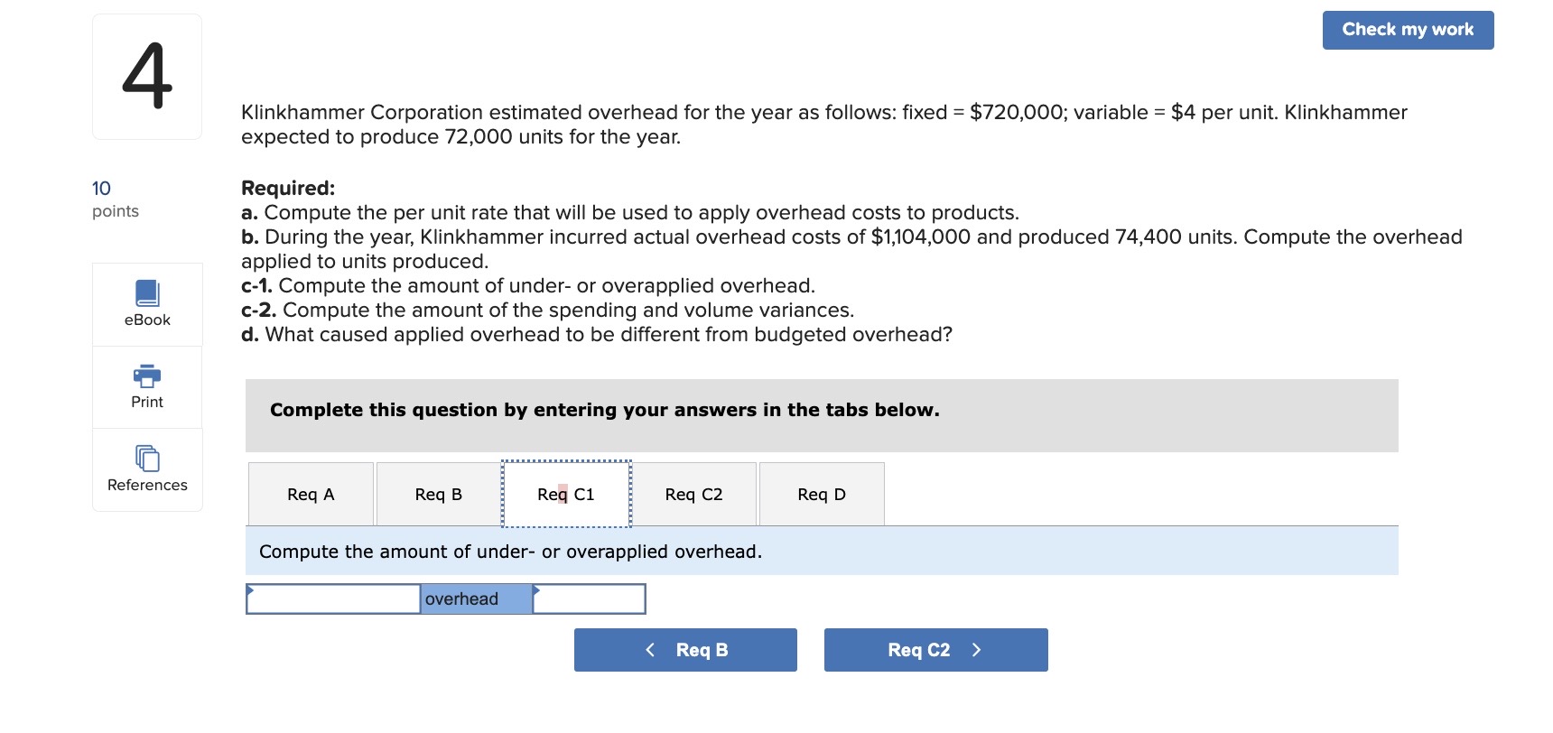Advance using the Req C2 navigation button
1553x733 pixels.
(x=935, y=649)
